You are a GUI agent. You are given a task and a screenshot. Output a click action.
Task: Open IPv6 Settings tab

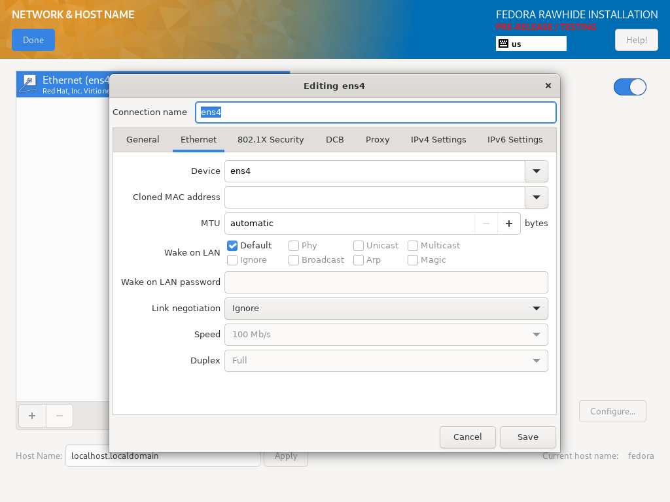(x=515, y=140)
